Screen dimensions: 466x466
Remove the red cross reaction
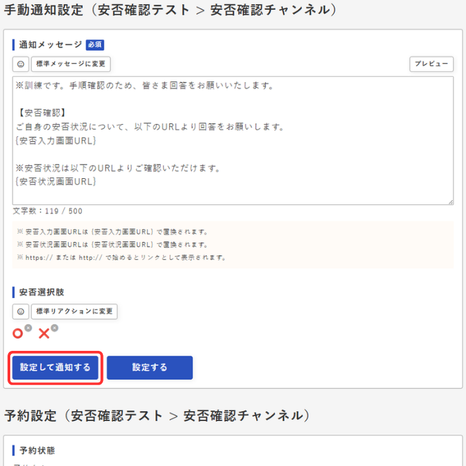pyautogui.click(x=55, y=328)
